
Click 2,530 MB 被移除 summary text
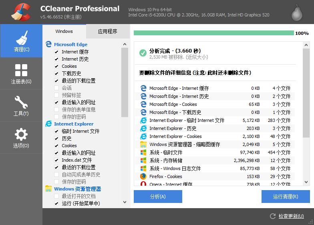click(x=179, y=57)
